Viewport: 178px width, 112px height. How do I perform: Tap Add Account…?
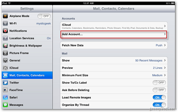click(114, 34)
